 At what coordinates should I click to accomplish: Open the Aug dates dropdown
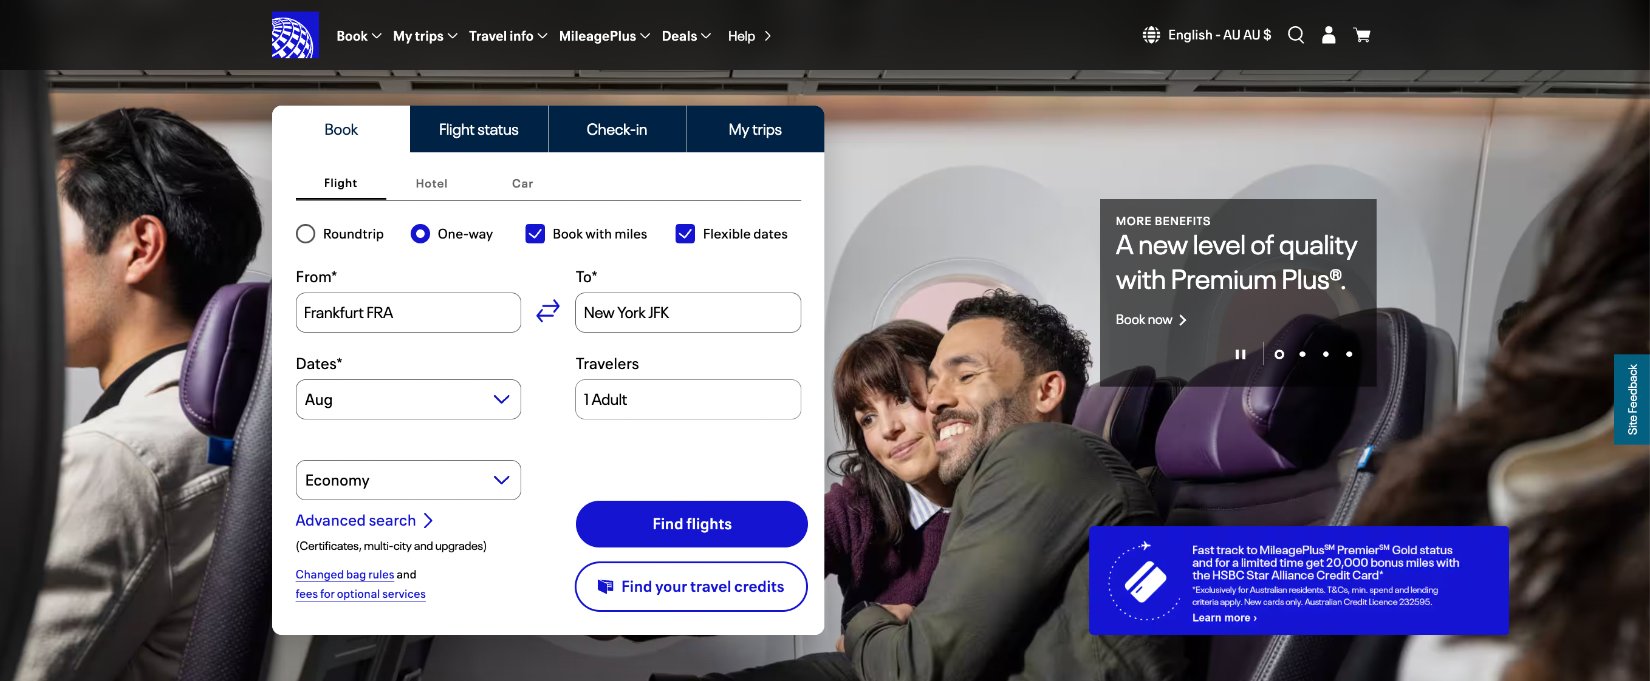(408, 399)
